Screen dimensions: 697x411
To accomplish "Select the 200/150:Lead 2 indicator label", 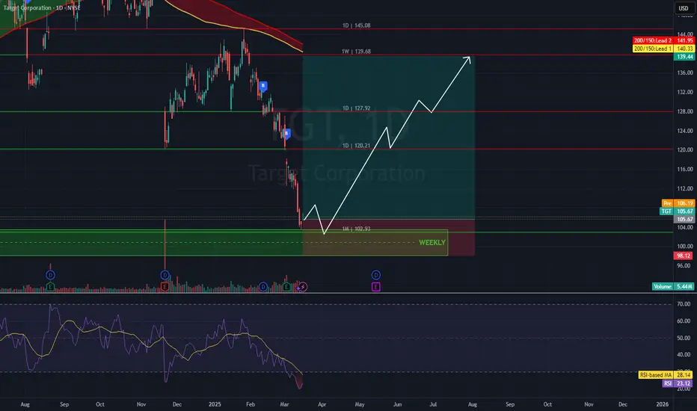I will (x=663, y=40).
